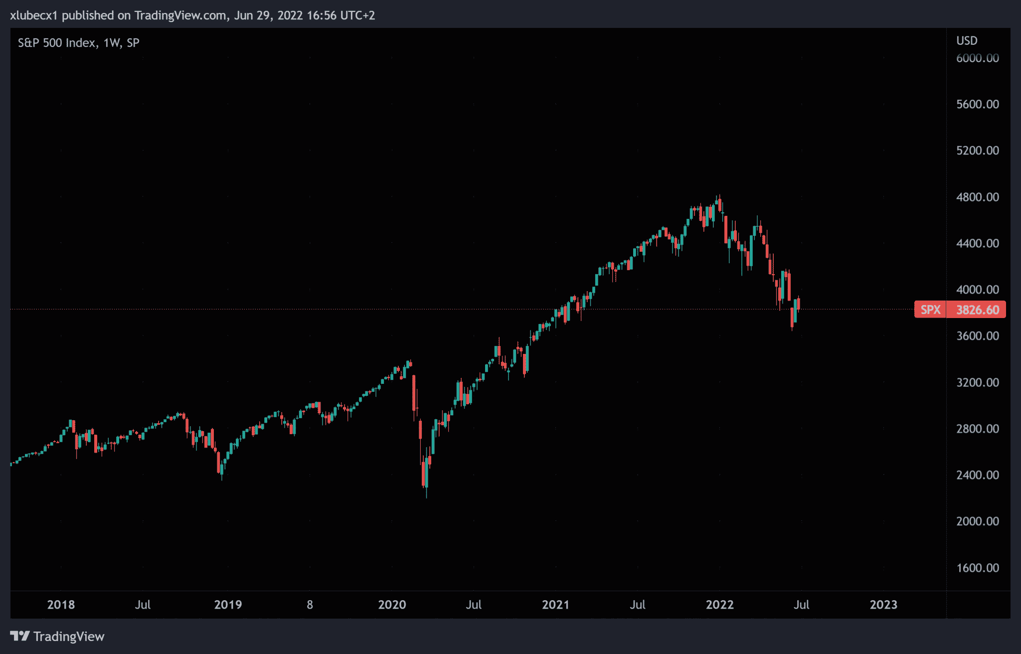Click the latest weekly candle on chart
The image size is (1021, 654).
799,303
